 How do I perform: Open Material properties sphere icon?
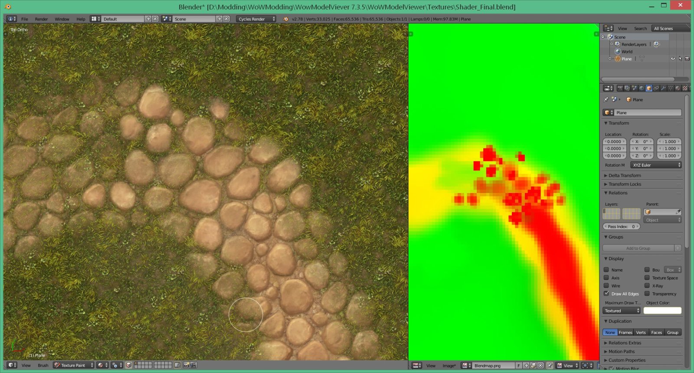coord(678,88)
